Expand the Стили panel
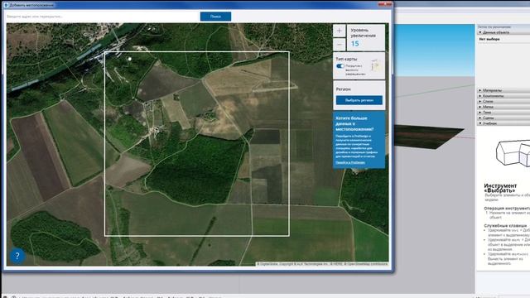Screen dimensions: 530x298 [x=503, y=101]
